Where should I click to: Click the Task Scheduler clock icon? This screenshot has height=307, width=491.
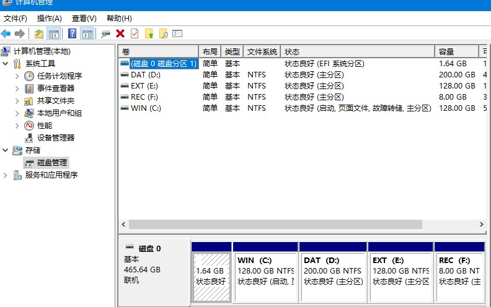(x=29, y=76)
